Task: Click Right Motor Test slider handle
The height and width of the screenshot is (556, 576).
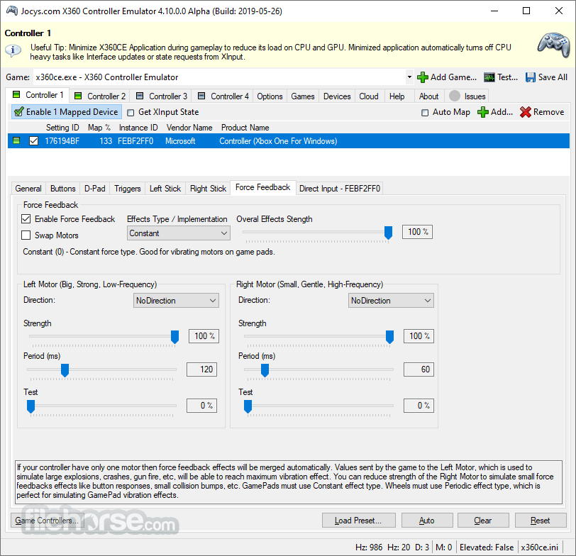Action: [248, 406]
